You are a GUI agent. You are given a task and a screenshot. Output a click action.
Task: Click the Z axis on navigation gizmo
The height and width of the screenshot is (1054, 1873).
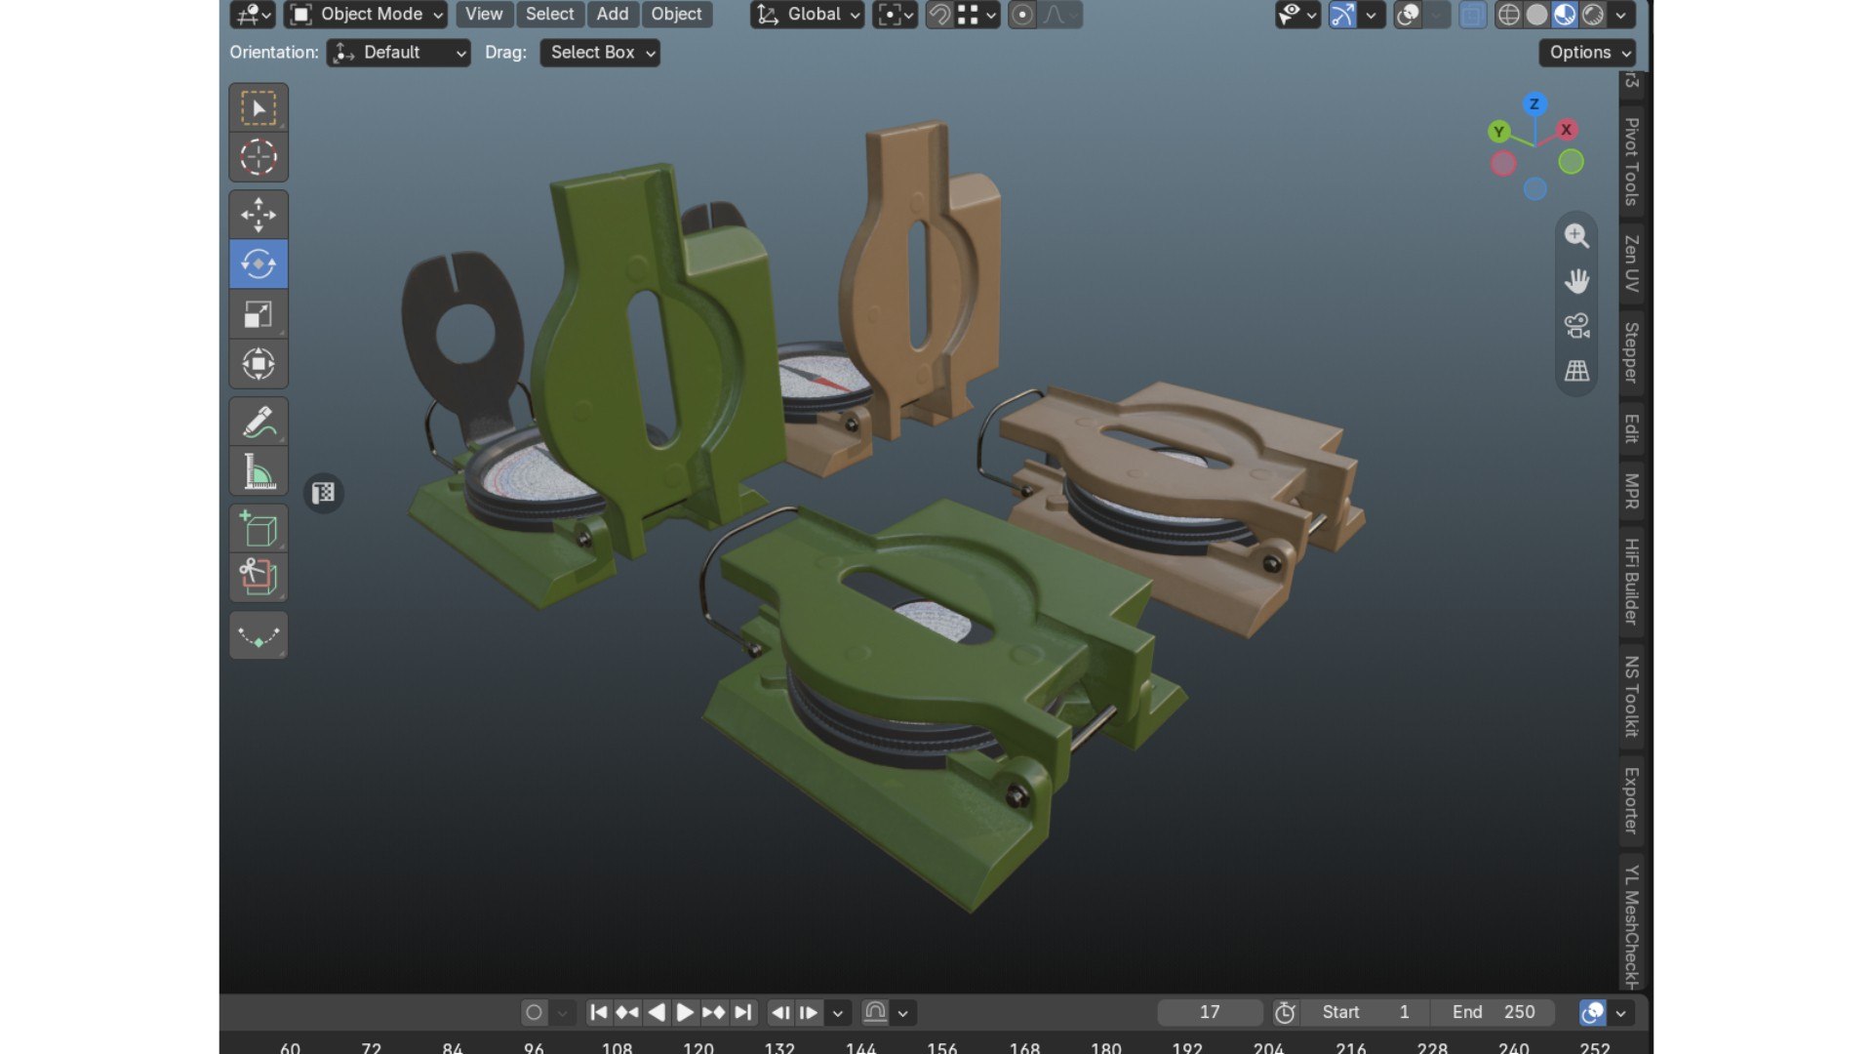point(1534,103)
